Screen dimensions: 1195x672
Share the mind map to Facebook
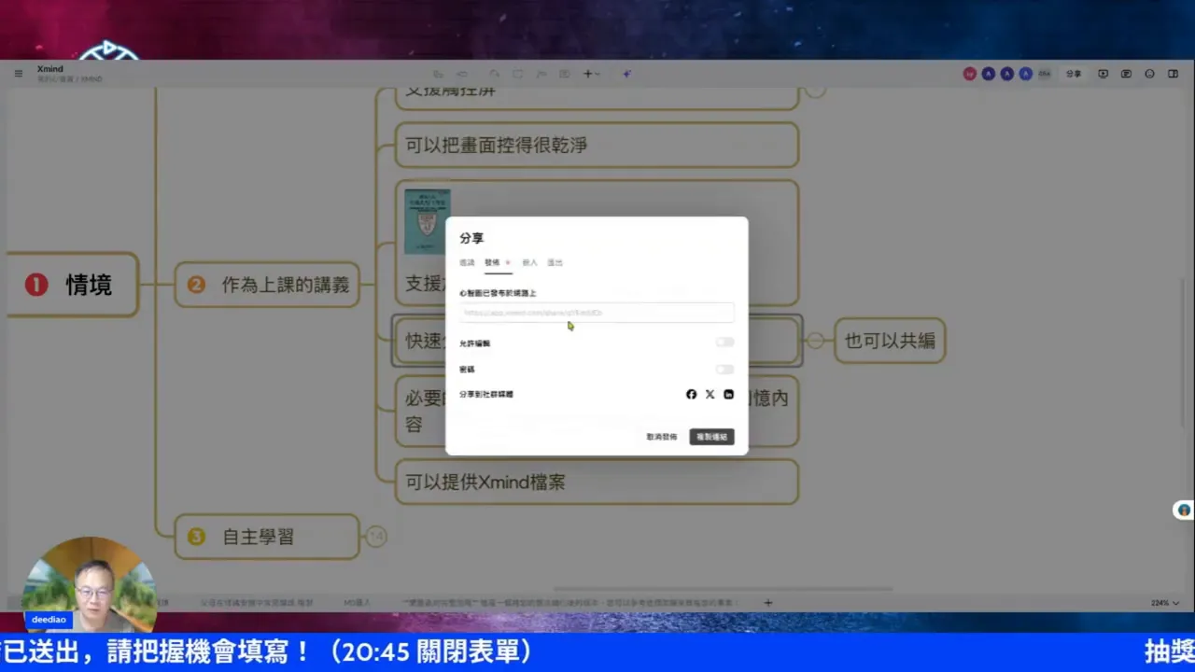(x=691, y=395)
